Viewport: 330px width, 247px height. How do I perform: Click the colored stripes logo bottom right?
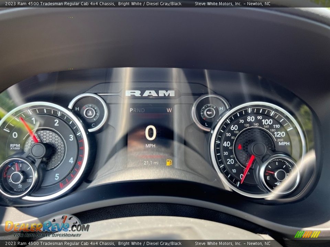[x=307, y=234]
